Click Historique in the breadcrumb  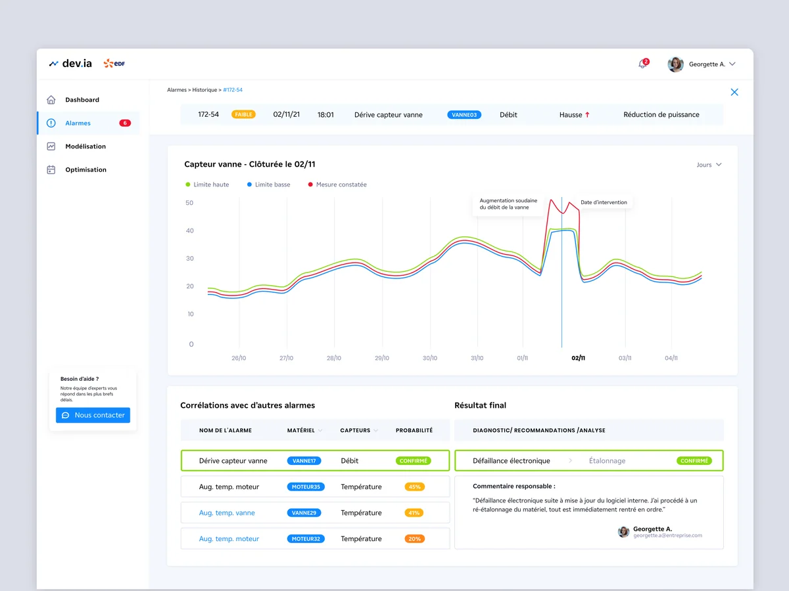coord(204,90)
